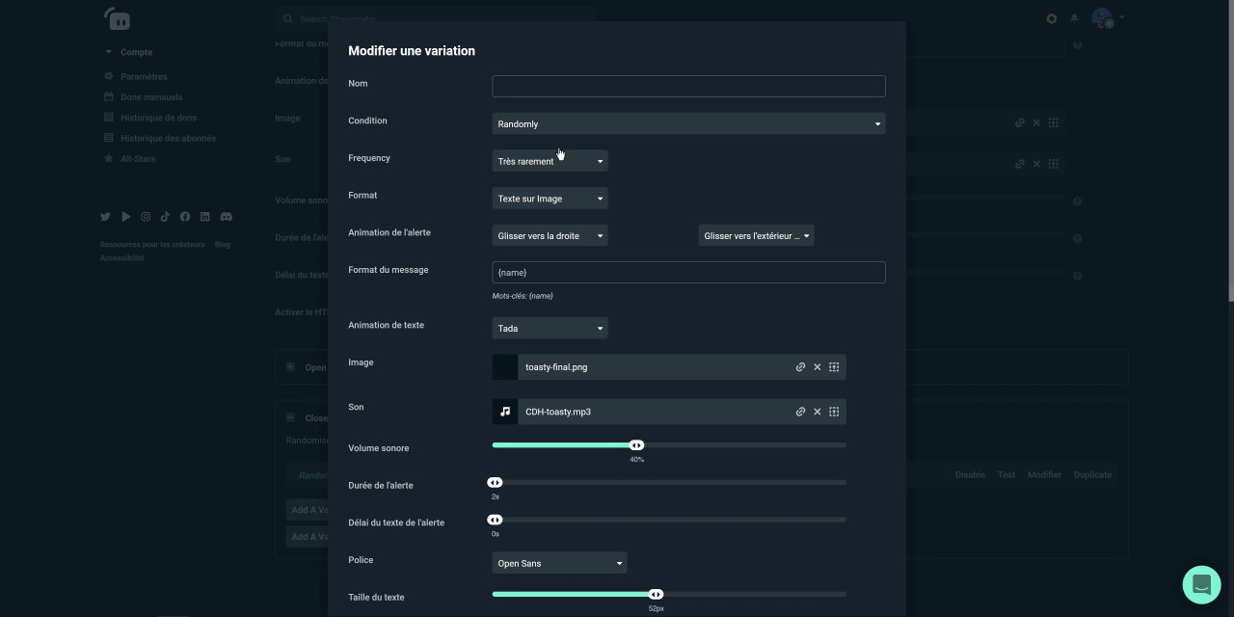Image resolution: width=1234 pixels, height=617 pixels.
Task: Click the link icon for CDH-toasty.mp3
Action: click(x=800, y=412)
